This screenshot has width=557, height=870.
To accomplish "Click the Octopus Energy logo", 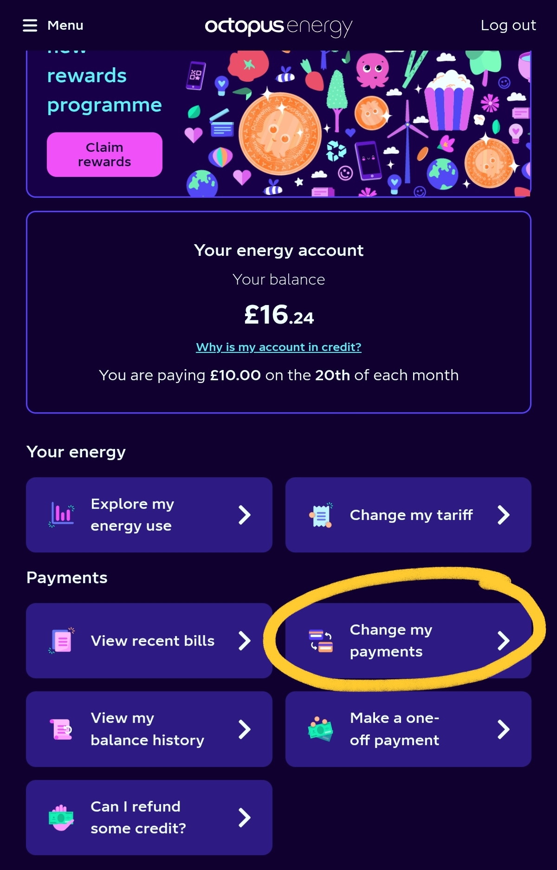I will [278, 27].
